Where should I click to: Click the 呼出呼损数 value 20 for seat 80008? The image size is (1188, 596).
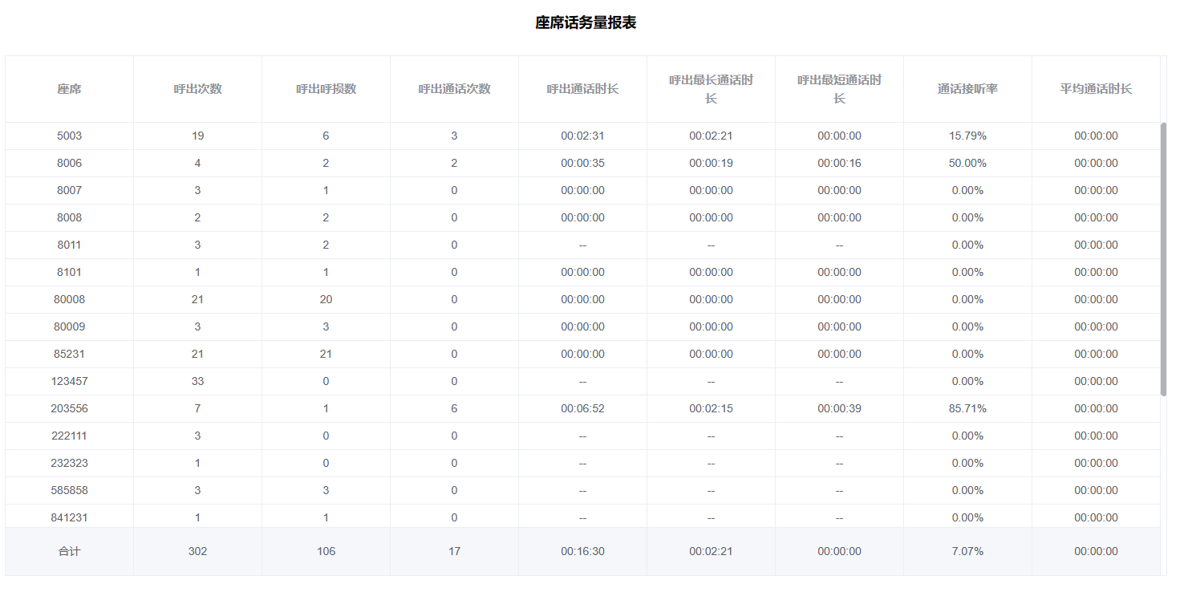[x=326, y=300]
